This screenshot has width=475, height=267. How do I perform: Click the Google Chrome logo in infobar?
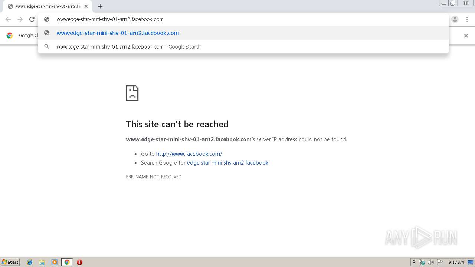10,36
